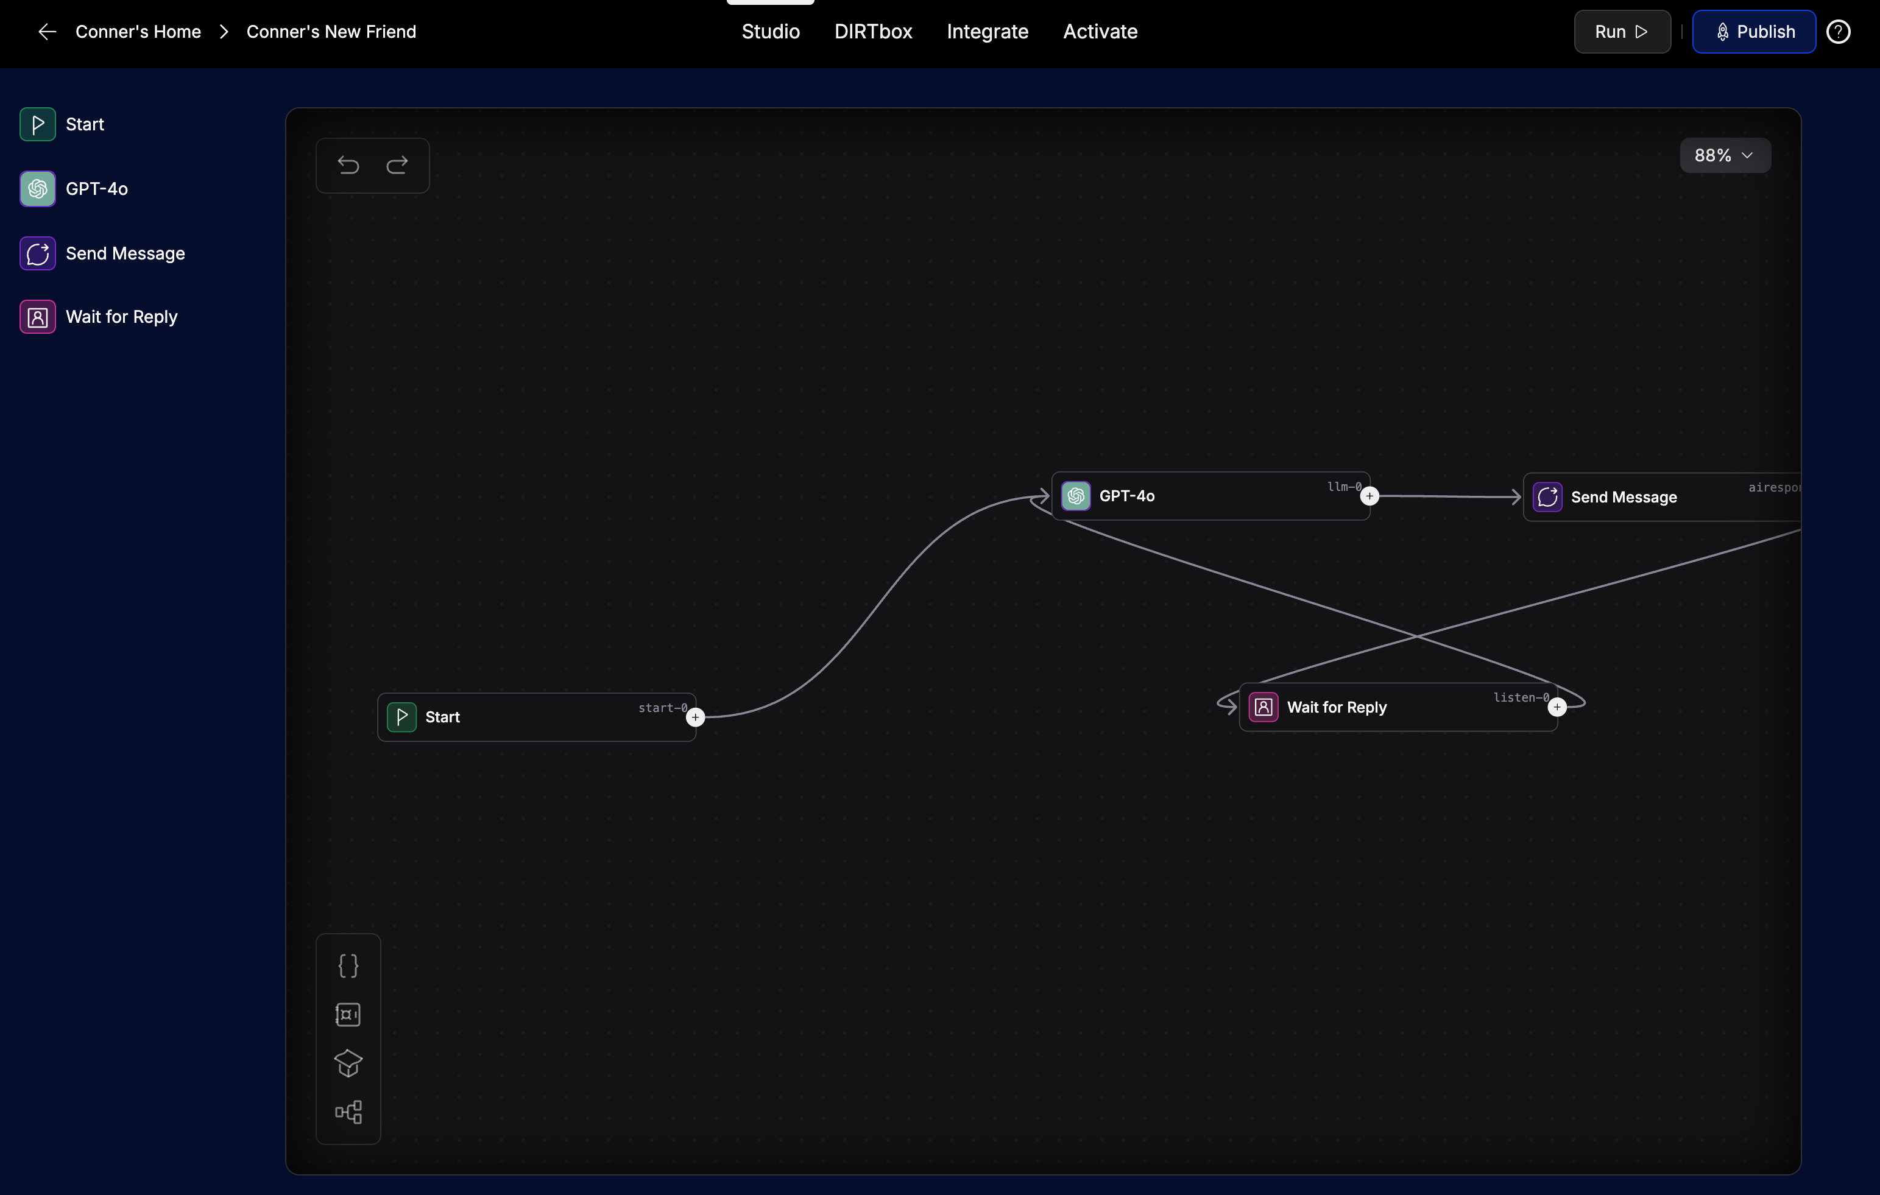This screenshot has width=1880, height=1195.
Task: Open the 88% zoom level dropdown
Action: click(1725, 155)
